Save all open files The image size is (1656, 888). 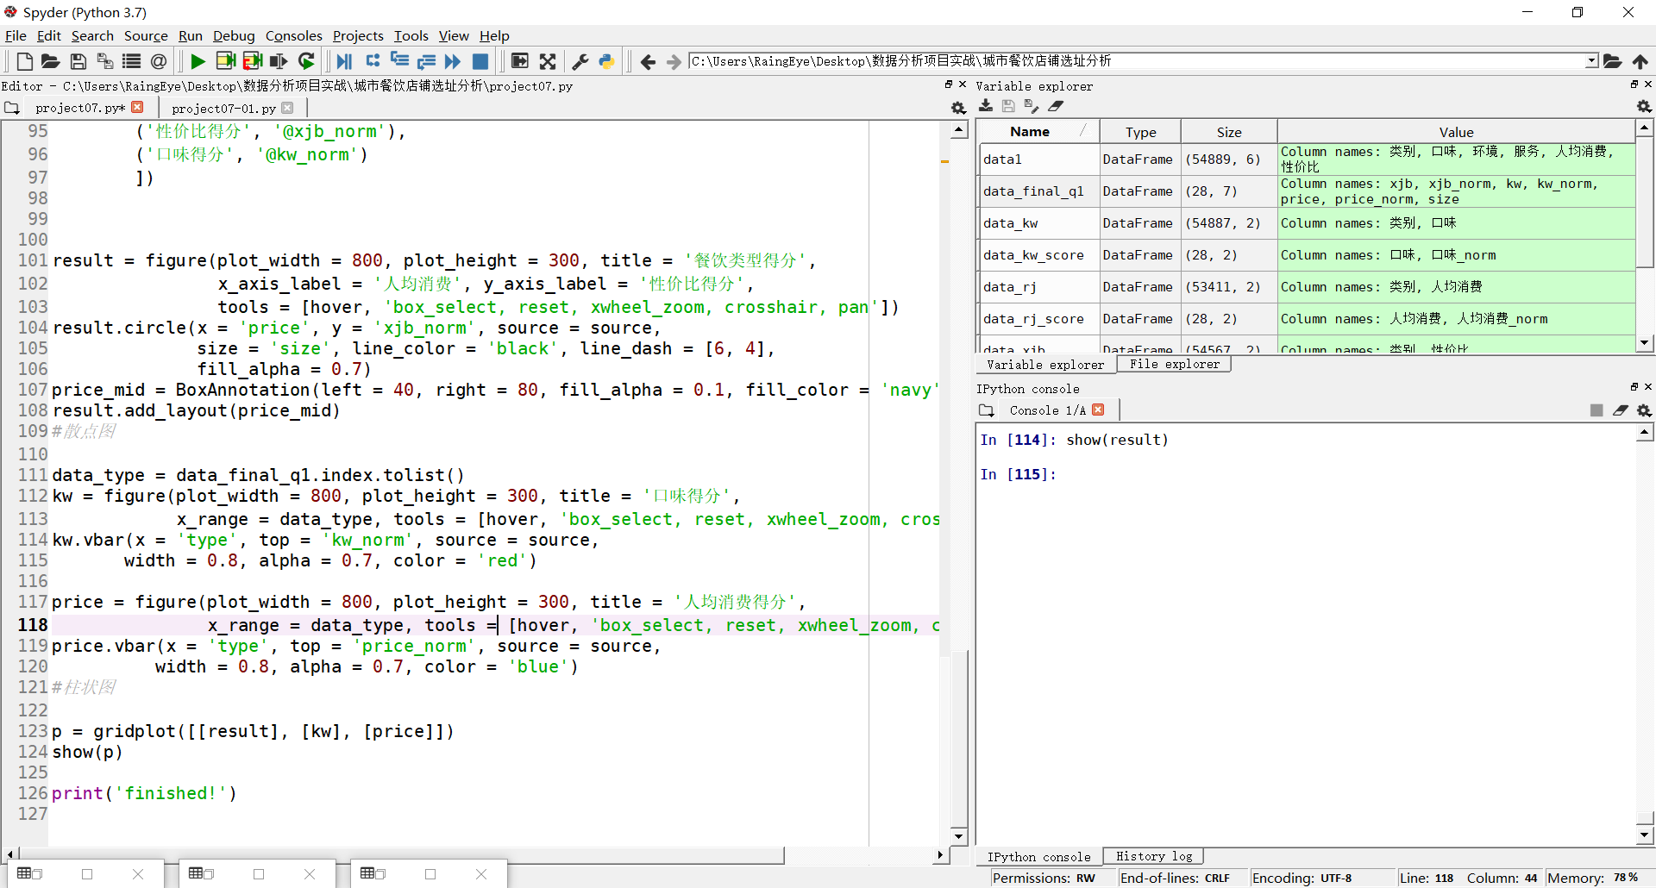pos(104,61)
